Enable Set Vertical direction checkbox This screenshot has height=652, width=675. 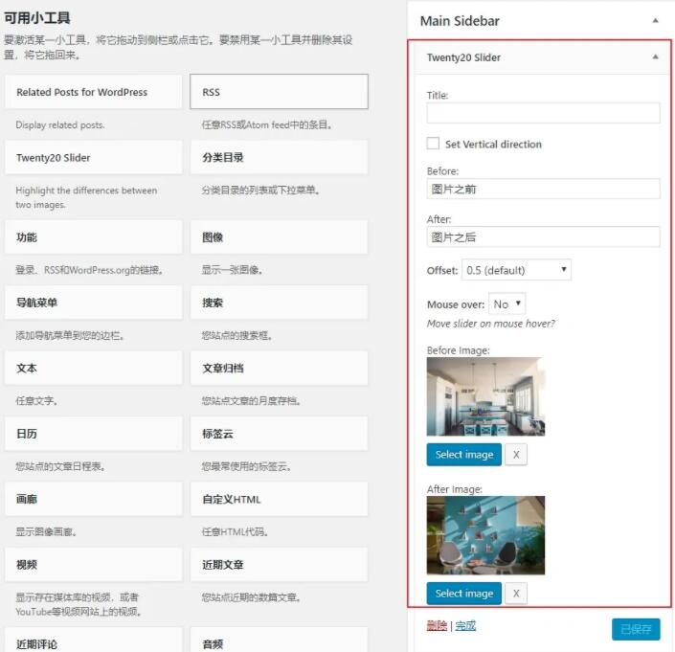coord(433,144)
